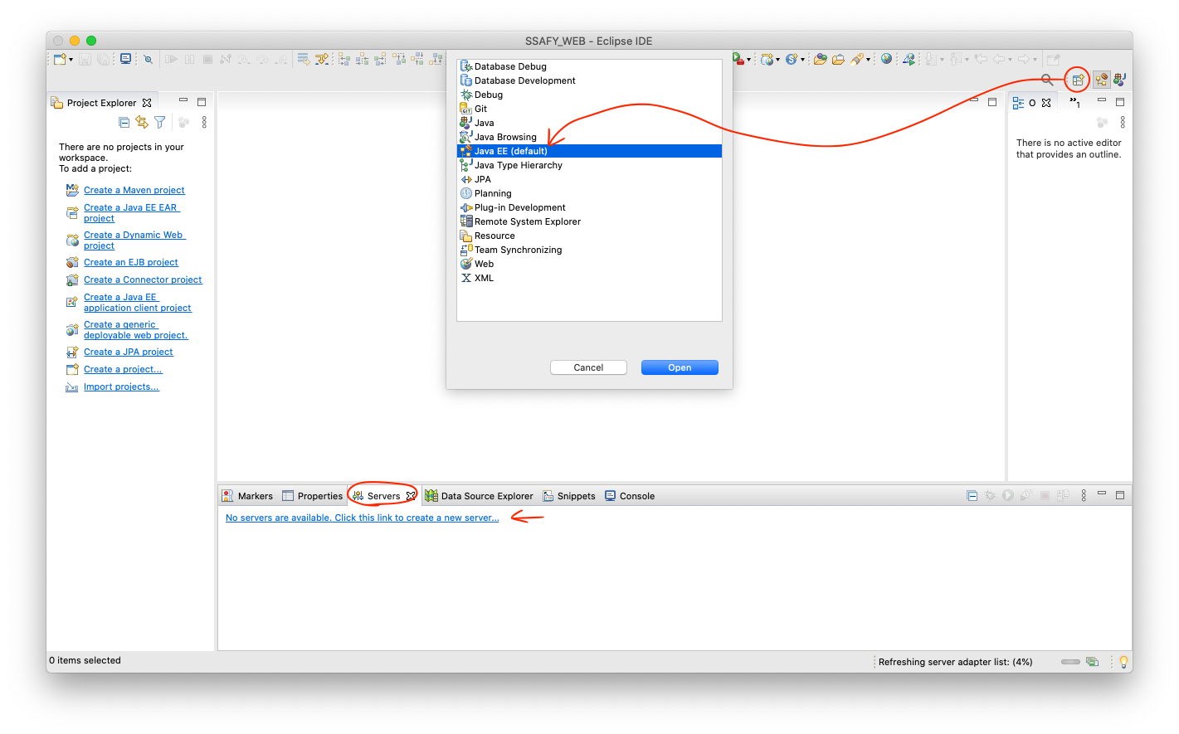This screenshot has width=1179, height=734.
Task: Click Skip All Breakpoints icon
Action: (x=148, y=59)
